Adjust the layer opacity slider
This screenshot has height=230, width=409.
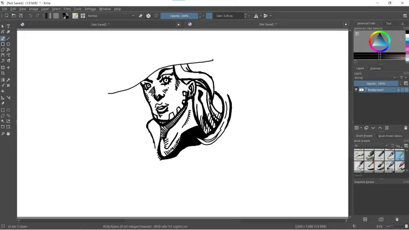coord(376,84)
